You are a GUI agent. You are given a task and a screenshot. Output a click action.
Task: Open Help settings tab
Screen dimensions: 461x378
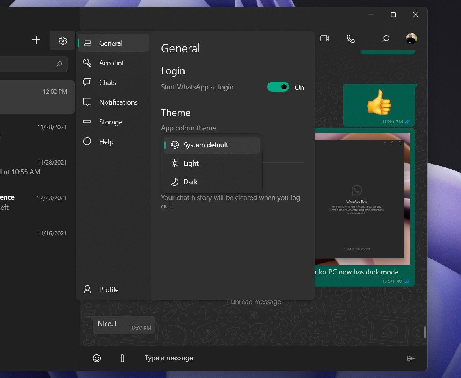pos(113,141)
